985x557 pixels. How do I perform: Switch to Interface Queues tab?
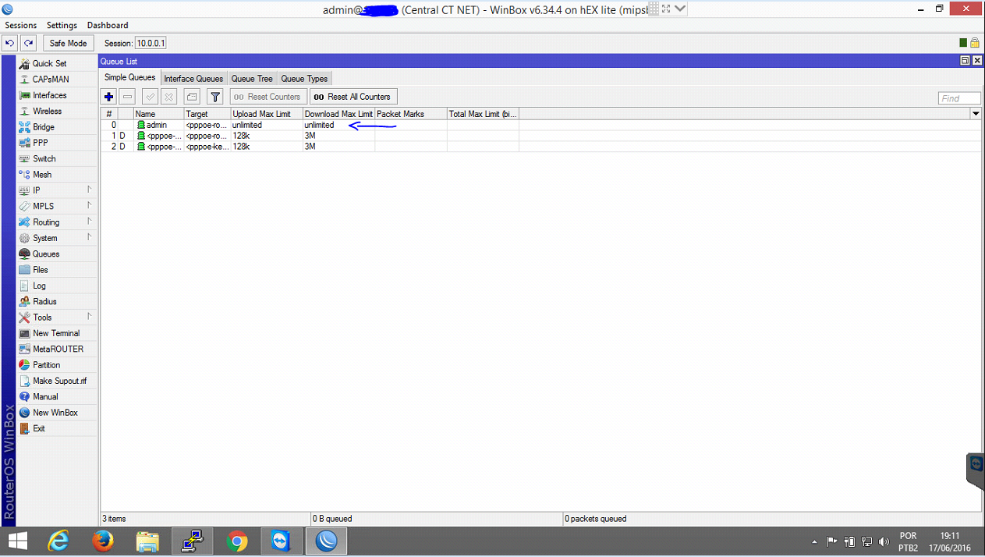click(x=193, y=78)
